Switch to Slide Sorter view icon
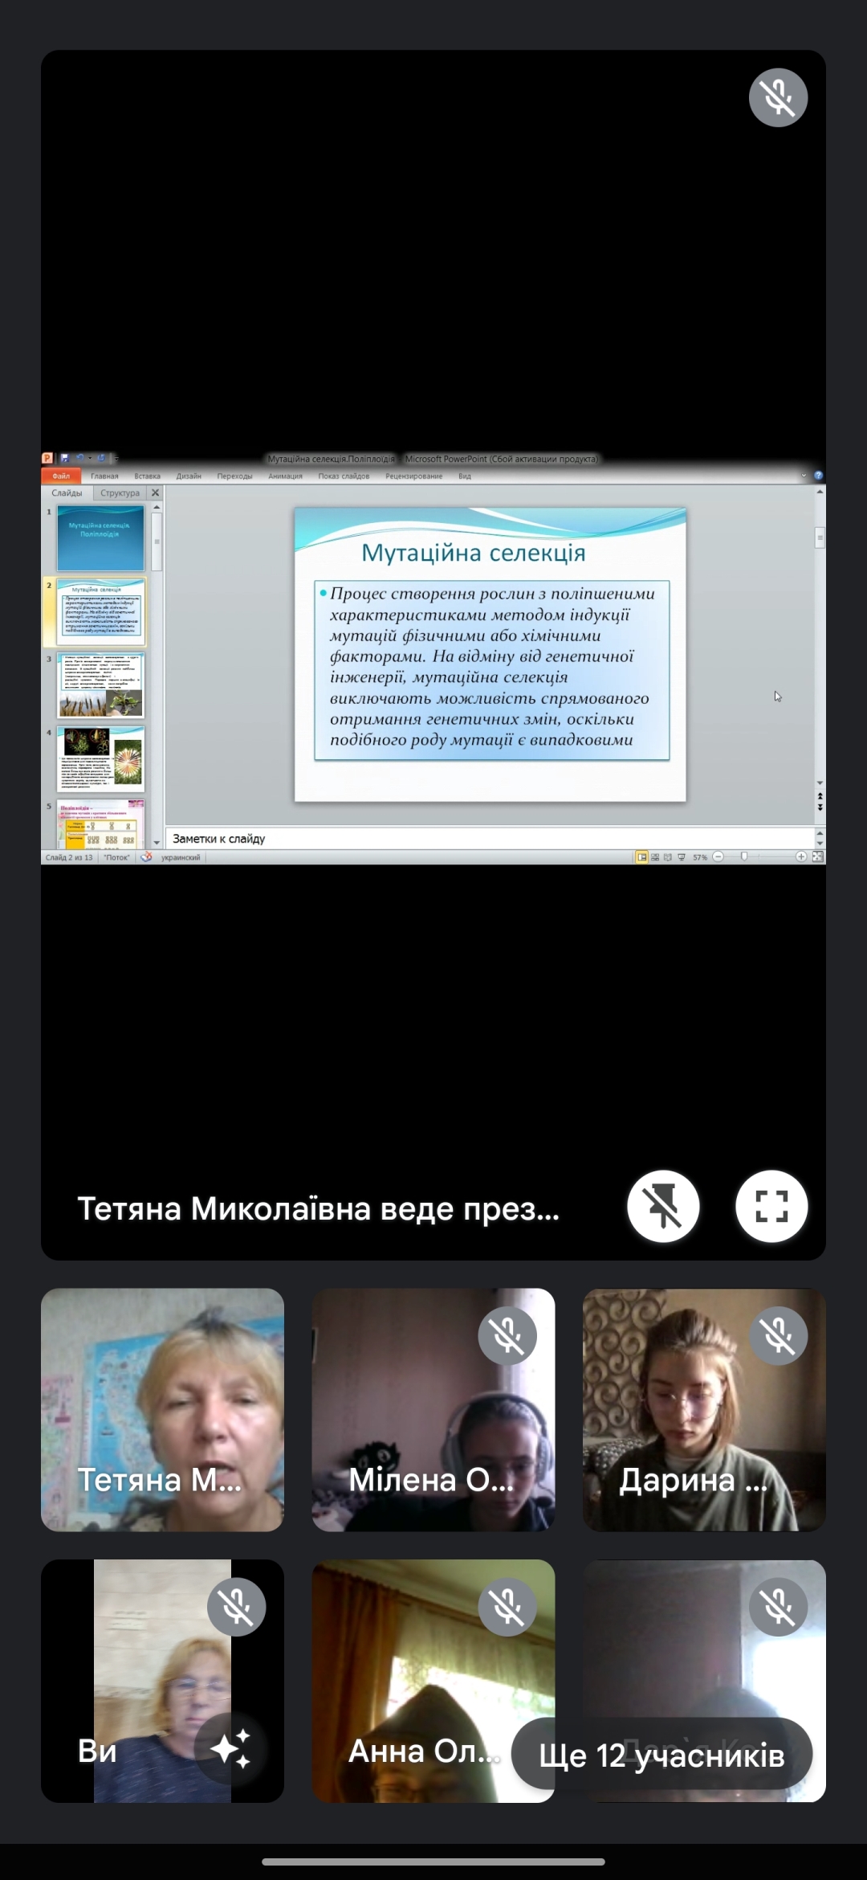Screen dimensions: 867x1880 (655, 857)
